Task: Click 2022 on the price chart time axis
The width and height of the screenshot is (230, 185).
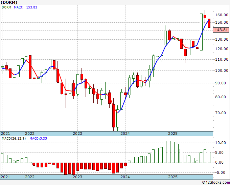Action: pos(30,133)
